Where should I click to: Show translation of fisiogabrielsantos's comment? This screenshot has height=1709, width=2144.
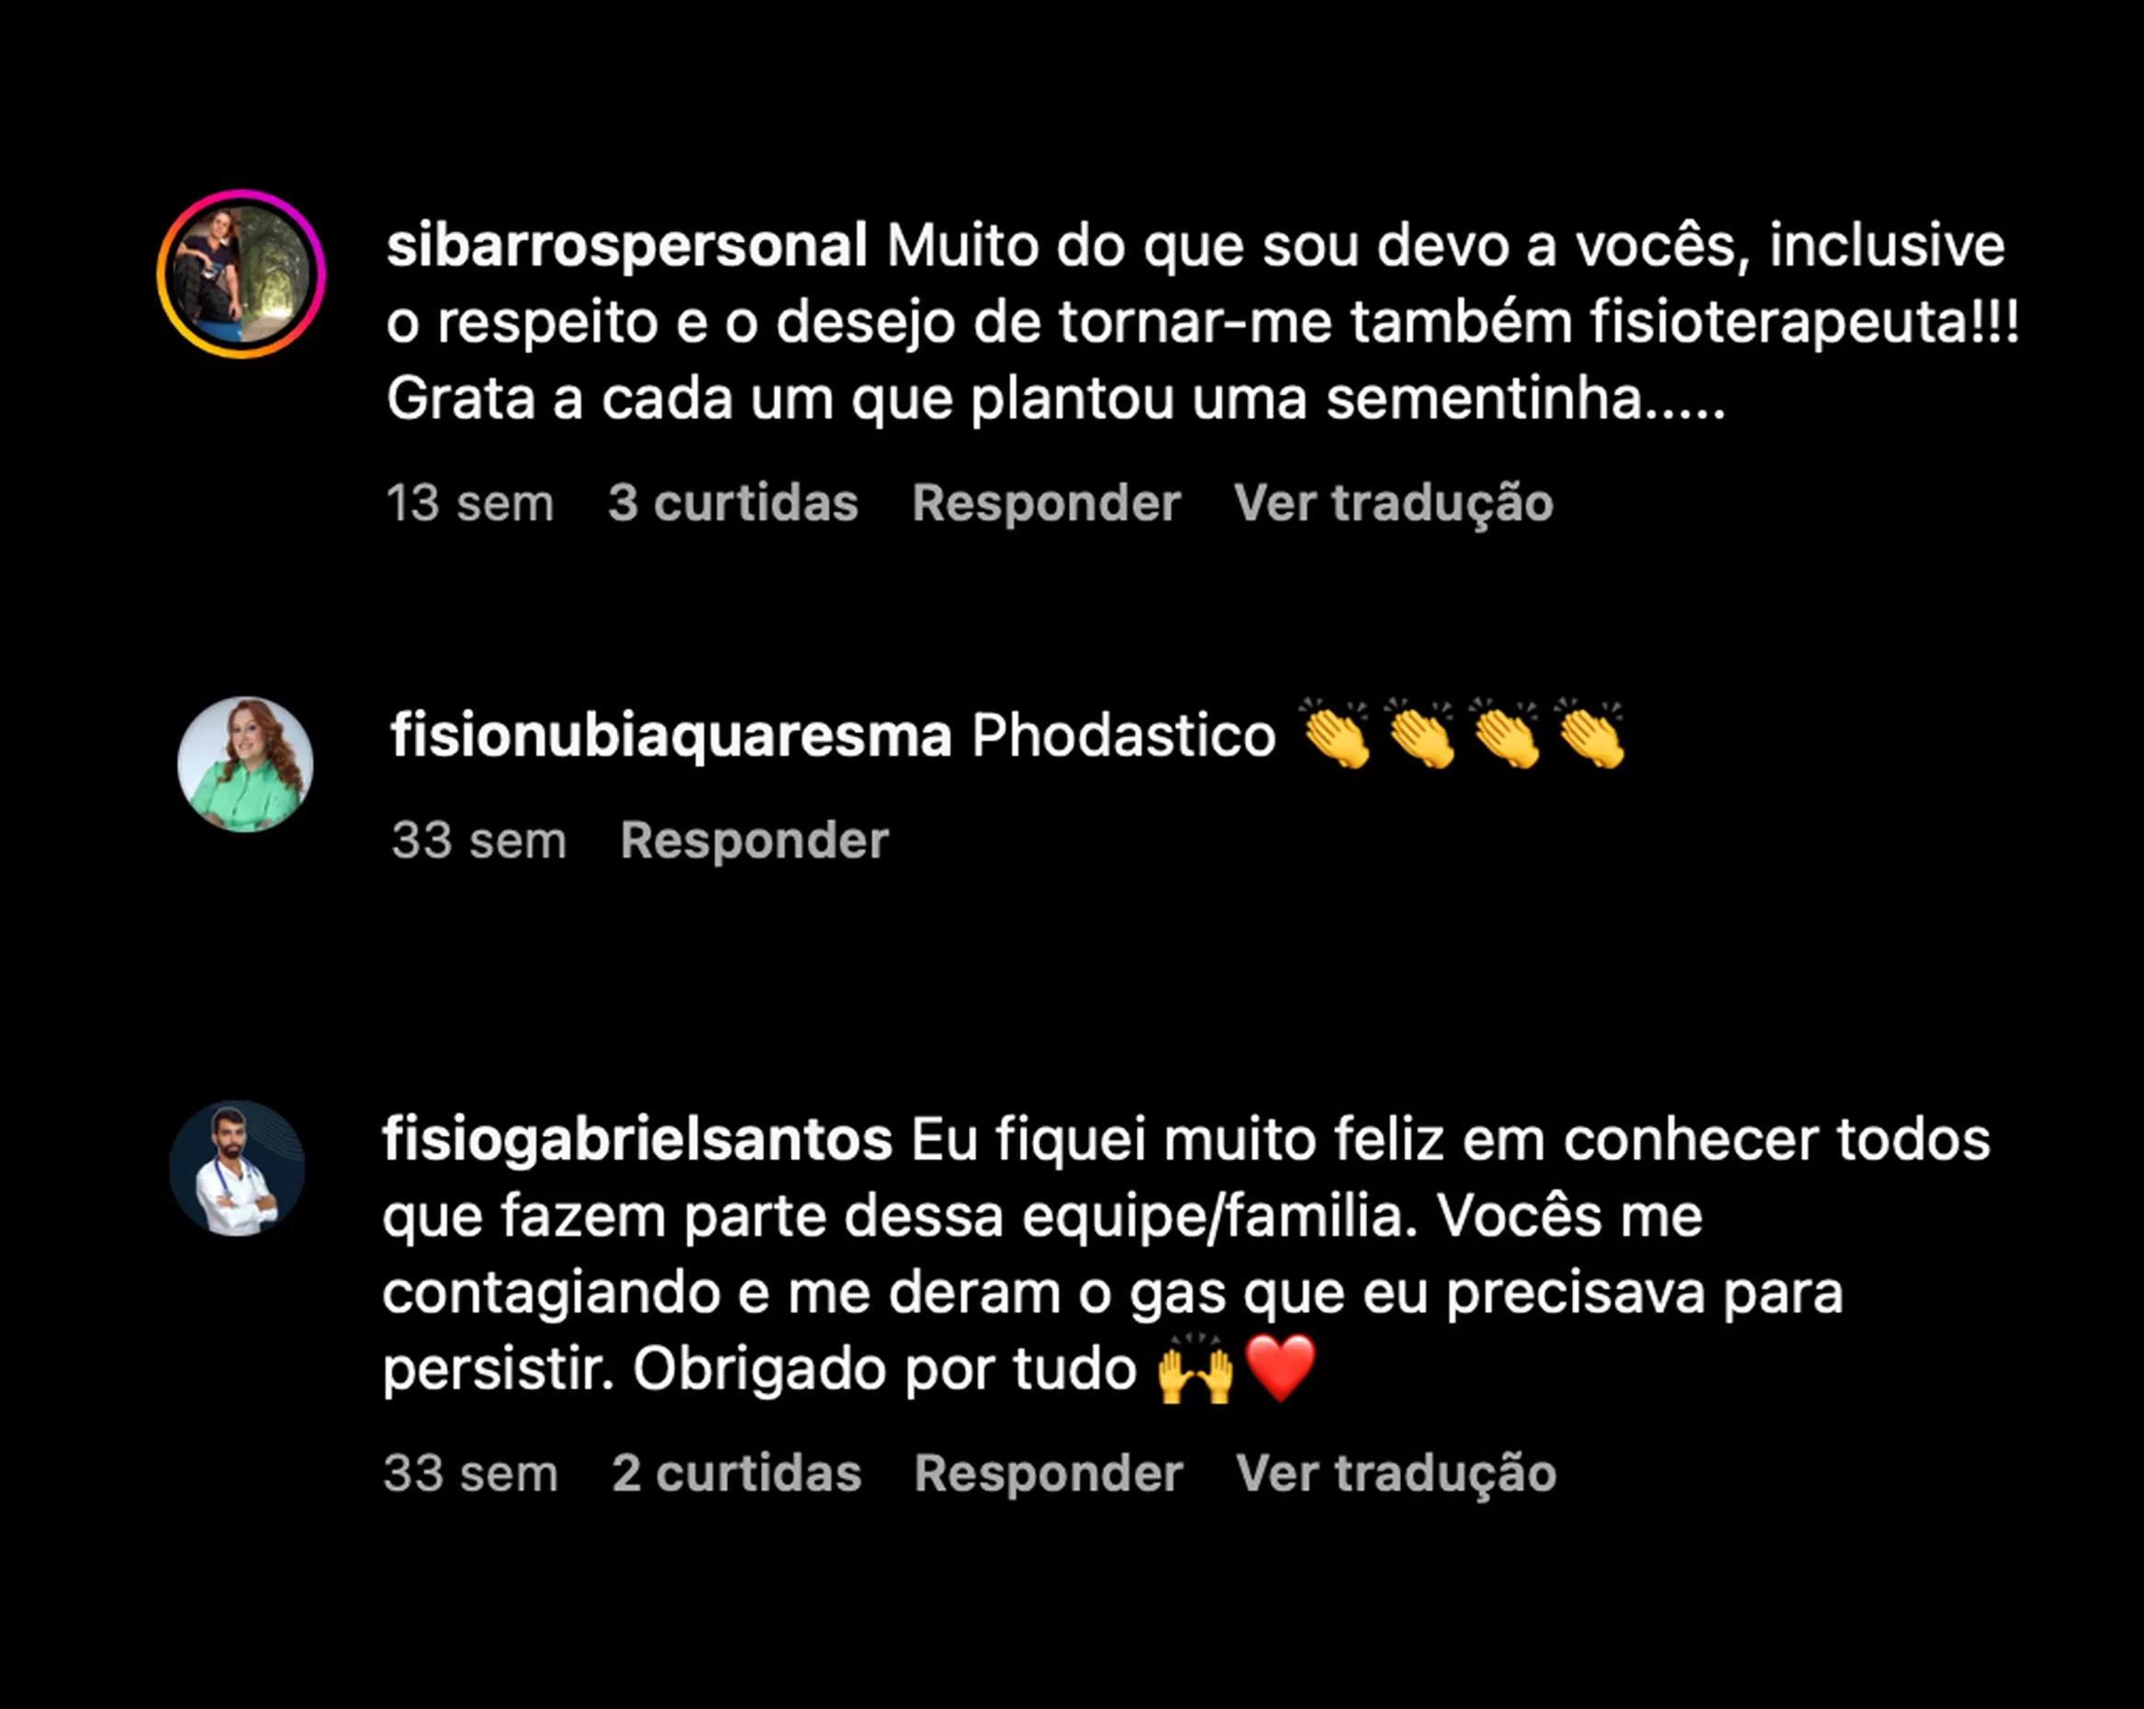[x=1395, y=1473]
